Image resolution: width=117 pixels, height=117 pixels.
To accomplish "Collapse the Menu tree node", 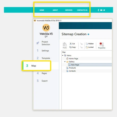I will point(63,55).
